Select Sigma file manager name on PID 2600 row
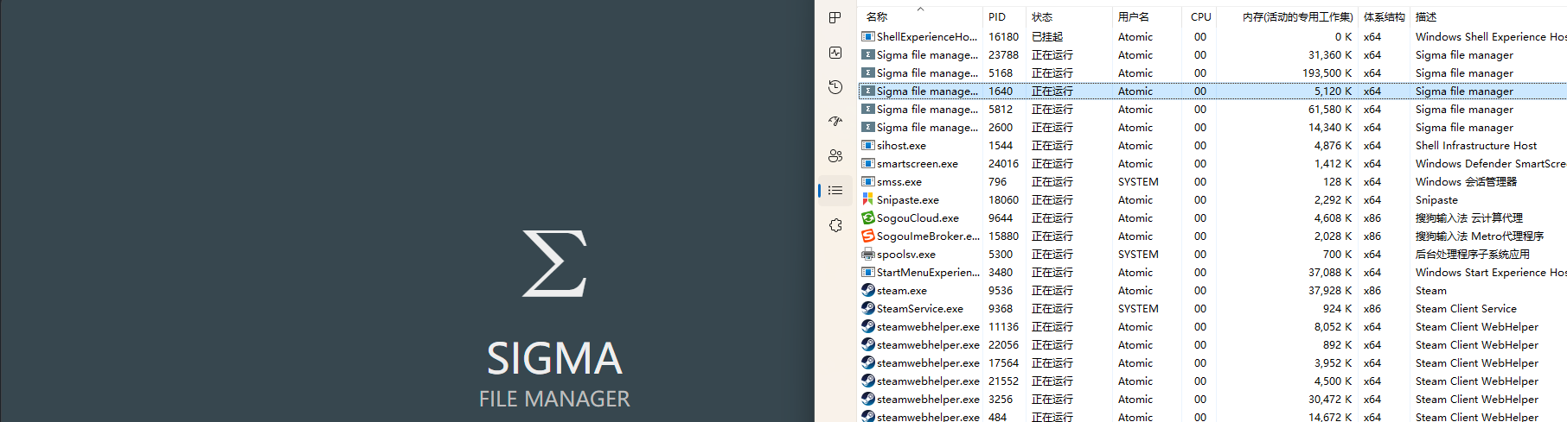The width and height of the screenshot is (1567, 422). [x=927, y=127]
